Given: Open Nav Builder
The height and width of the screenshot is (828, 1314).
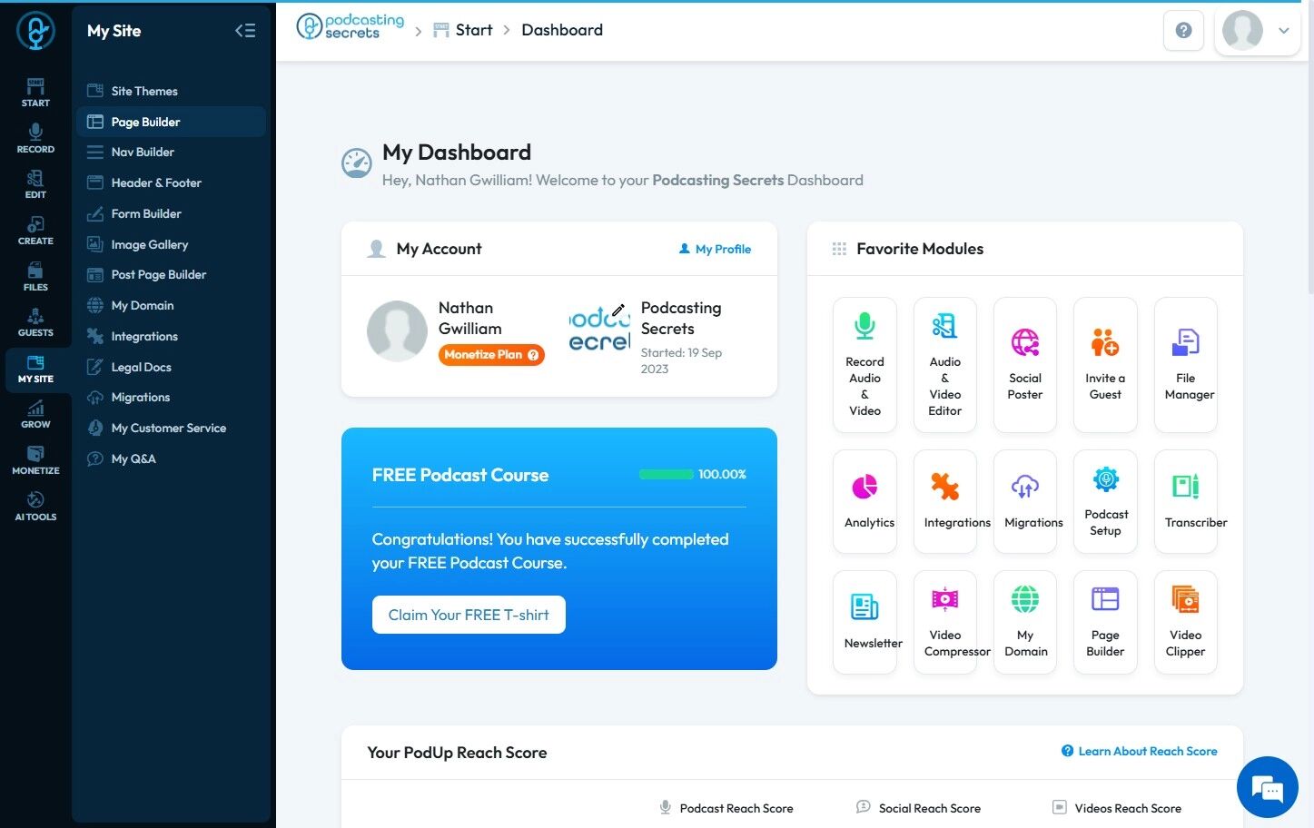Looking at the screenshot, I should [x=172, y=153].
